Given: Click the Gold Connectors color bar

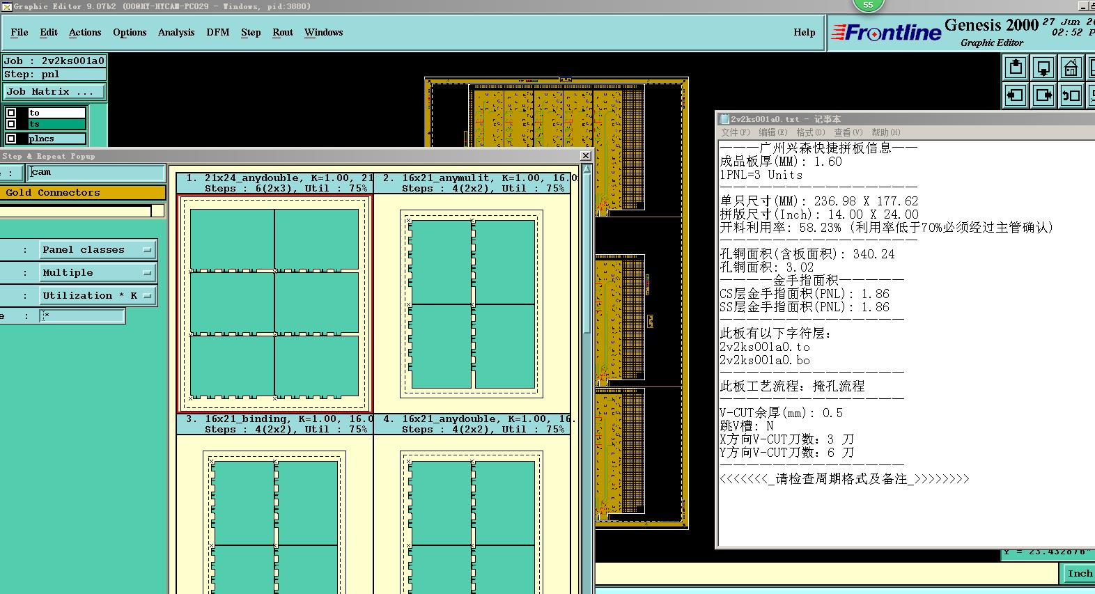Looking at the screenshot, I should (x=82, y=192).
